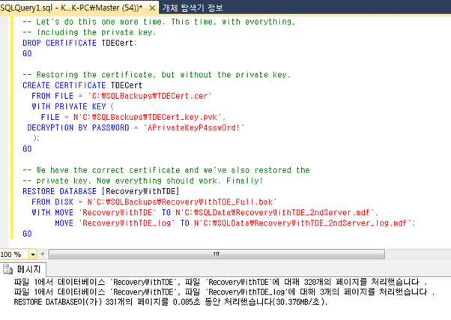Image resolution: width=451 pixels, height=320 pixels.
Task: Click the RecoveryWithTDE_2ndServer.mdf path
Action: pos(275,212)
